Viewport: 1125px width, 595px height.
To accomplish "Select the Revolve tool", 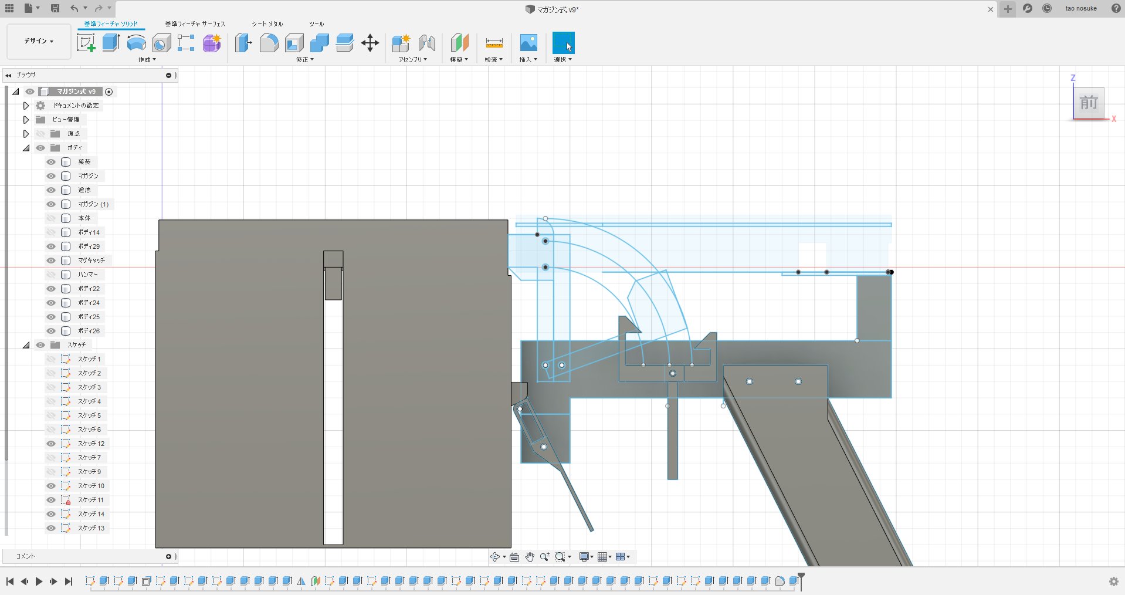I will click(x=137, y=43).
